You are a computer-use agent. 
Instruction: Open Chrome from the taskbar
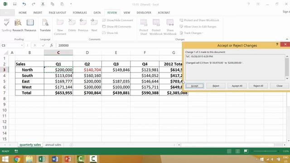tap(17, 159)
